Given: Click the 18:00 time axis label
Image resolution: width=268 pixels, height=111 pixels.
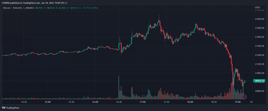Looking at the screenshot, I should tap(190, 102).
